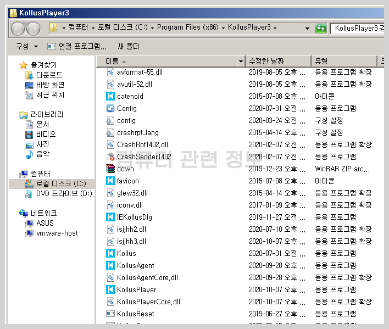Click the green Refresh icon
This screenshot has height=329, width=389.
[321, 29]
